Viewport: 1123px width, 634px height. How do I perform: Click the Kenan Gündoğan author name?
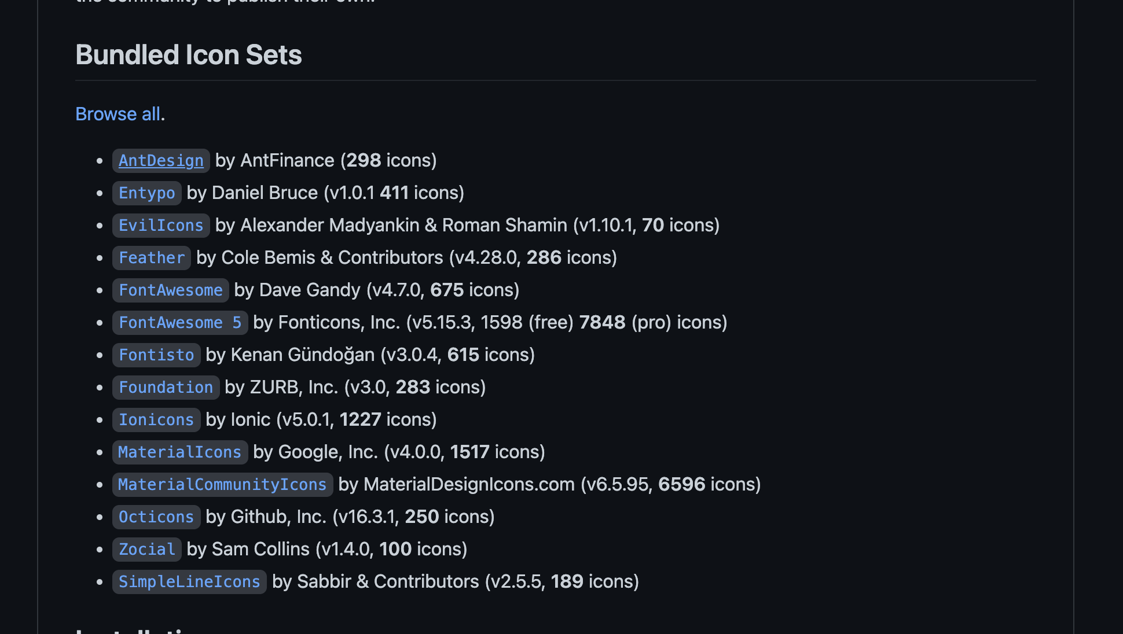point(302,355)
